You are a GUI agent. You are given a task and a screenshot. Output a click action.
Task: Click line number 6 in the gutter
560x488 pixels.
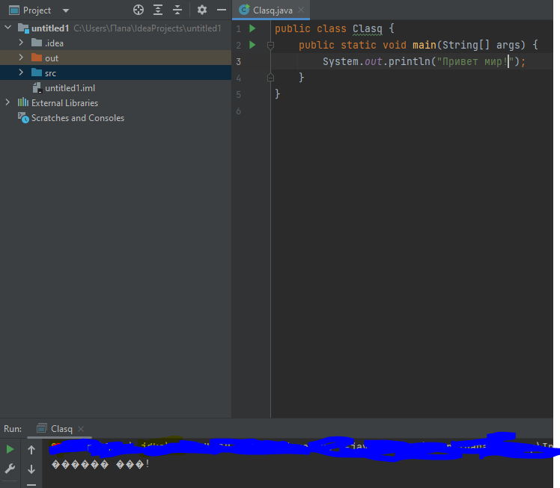tap(239, 111)
